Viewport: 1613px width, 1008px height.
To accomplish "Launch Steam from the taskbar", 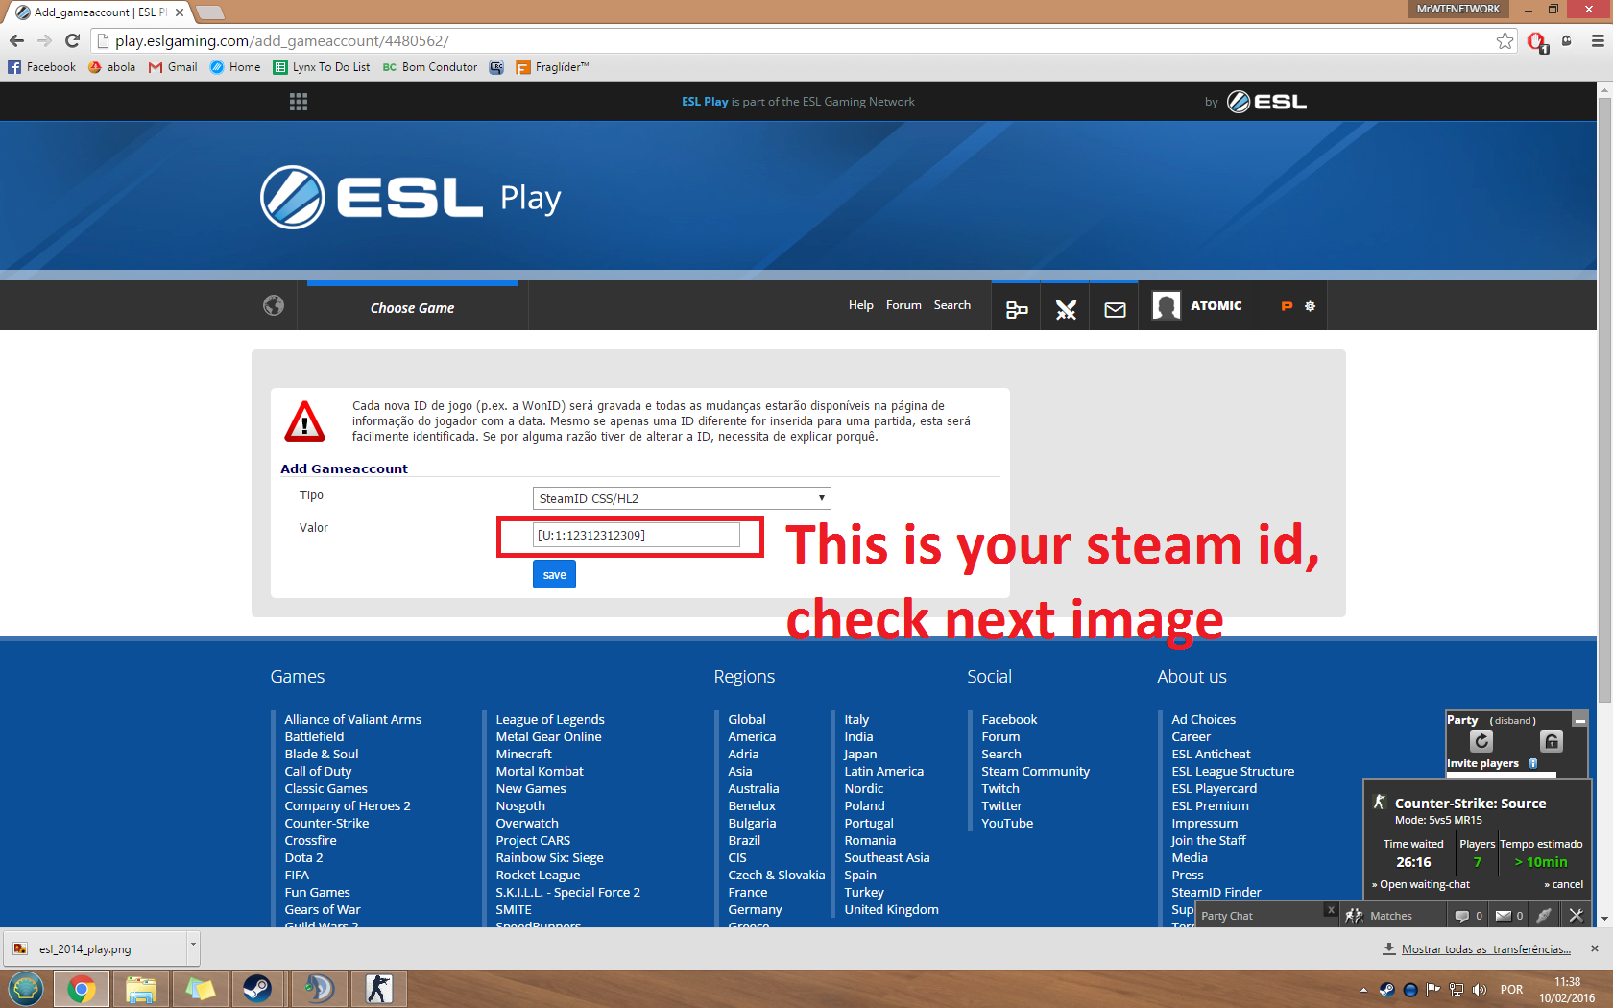I will tap(257, 989).
